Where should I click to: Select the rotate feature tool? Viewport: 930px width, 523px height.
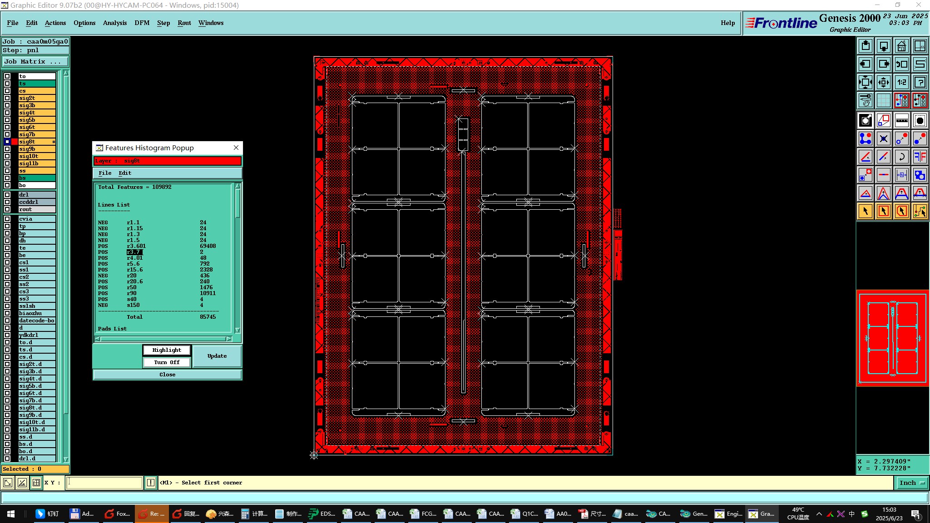coord(901,157)
